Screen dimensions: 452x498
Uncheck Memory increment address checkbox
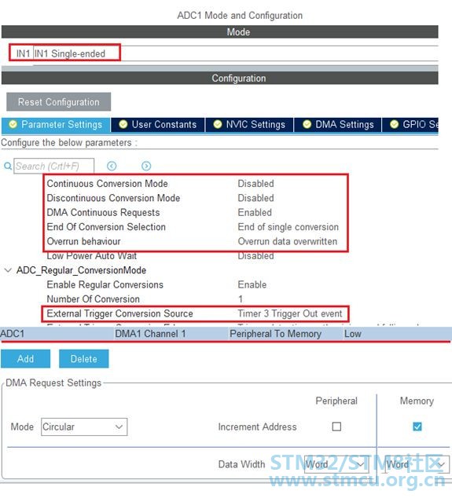point(417,427)
